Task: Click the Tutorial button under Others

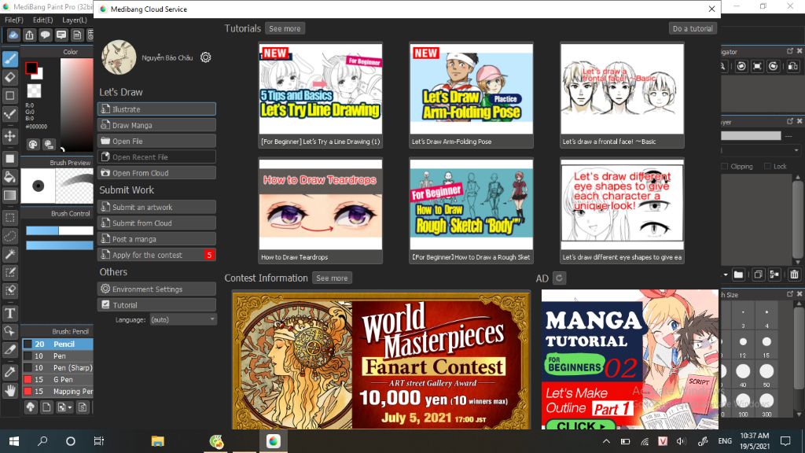Action: (156, 304)
